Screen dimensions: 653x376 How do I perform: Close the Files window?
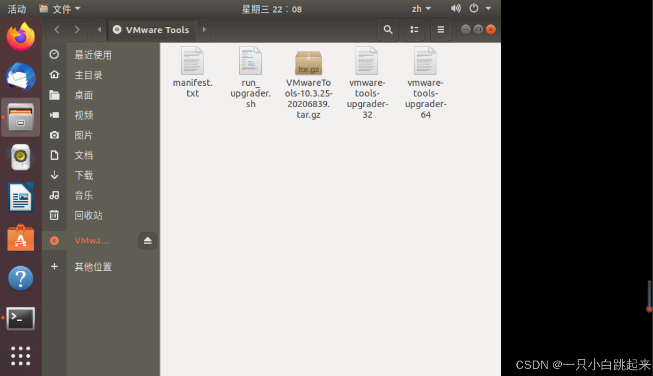491,29
